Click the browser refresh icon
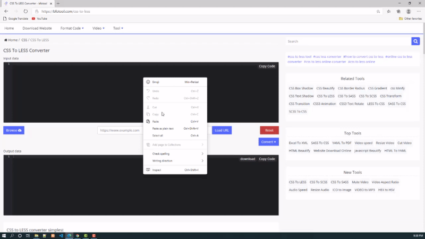The height and width of the screenshot is (239, 425). pyautogui.click(x=25, y=11)
